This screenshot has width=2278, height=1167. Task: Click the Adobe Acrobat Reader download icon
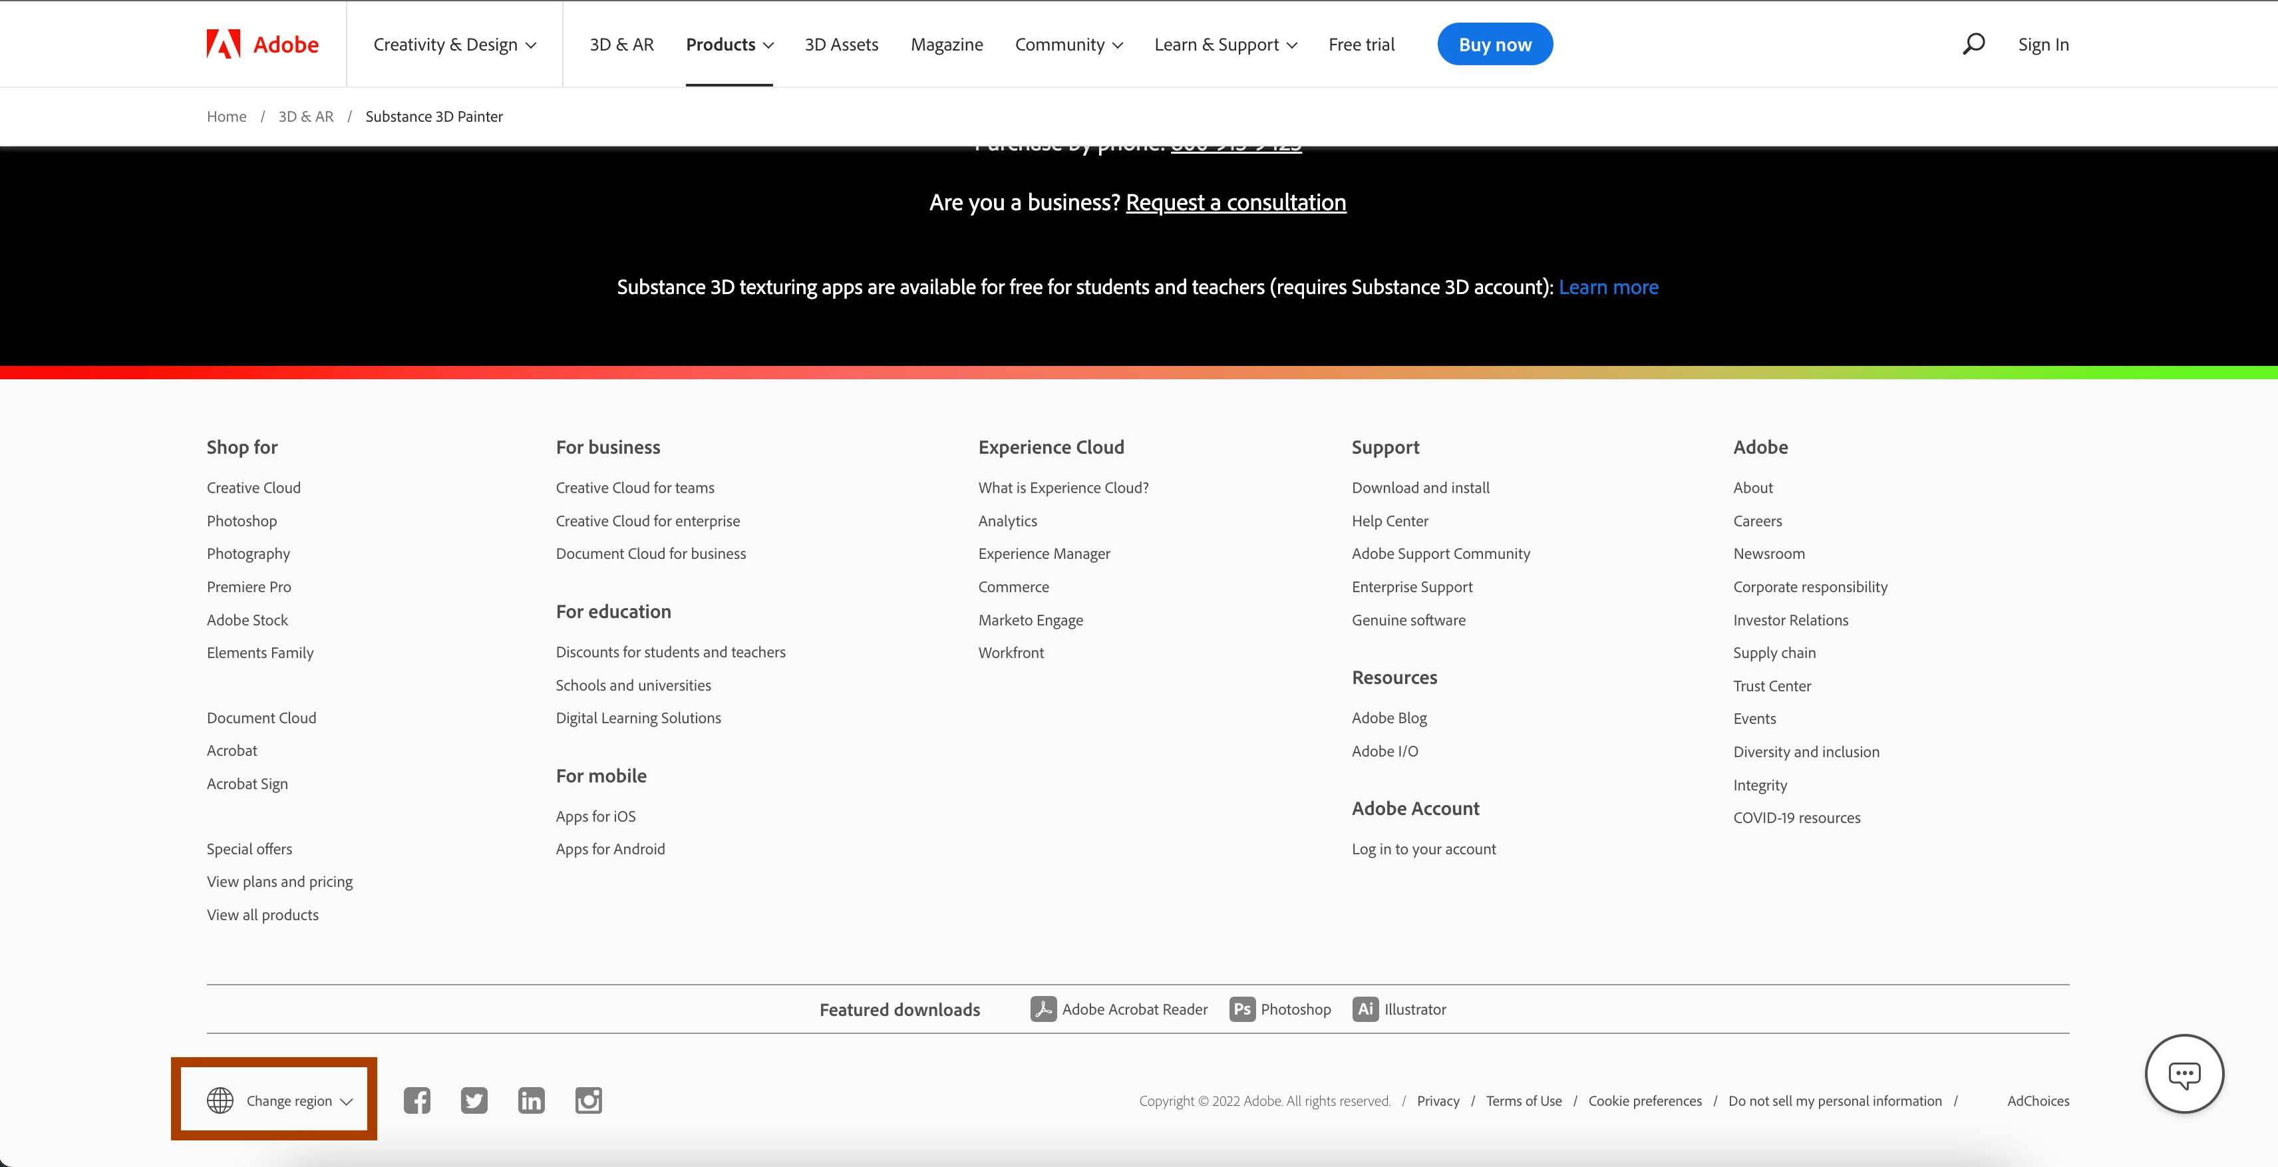[1043, 1009]
